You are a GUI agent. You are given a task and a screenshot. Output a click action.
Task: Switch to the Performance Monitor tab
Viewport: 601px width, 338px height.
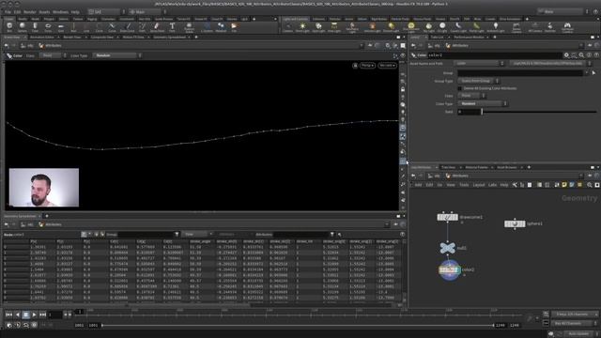pyautogui.click(x=469, y=38)
